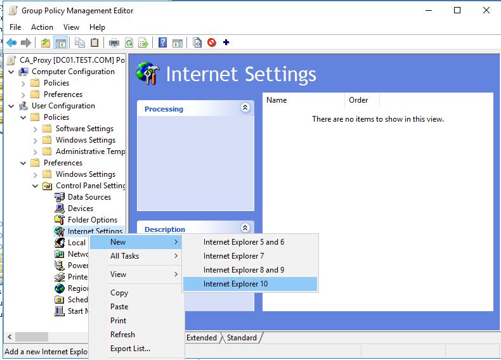
Task: Open the Action menu
Action: [42, 27]
